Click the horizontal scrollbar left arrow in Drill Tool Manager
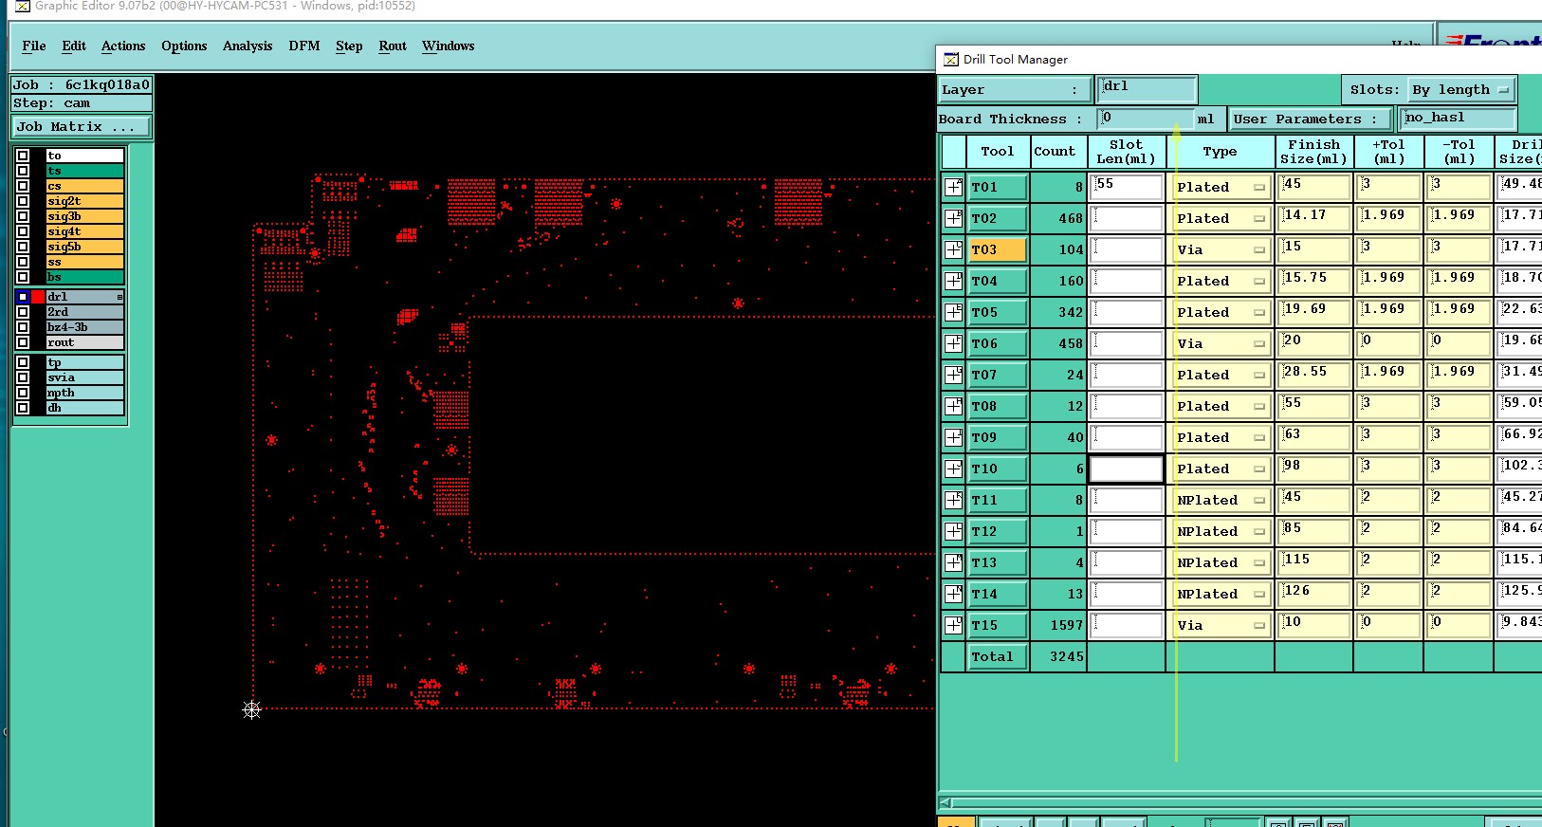 pos(945,802)
